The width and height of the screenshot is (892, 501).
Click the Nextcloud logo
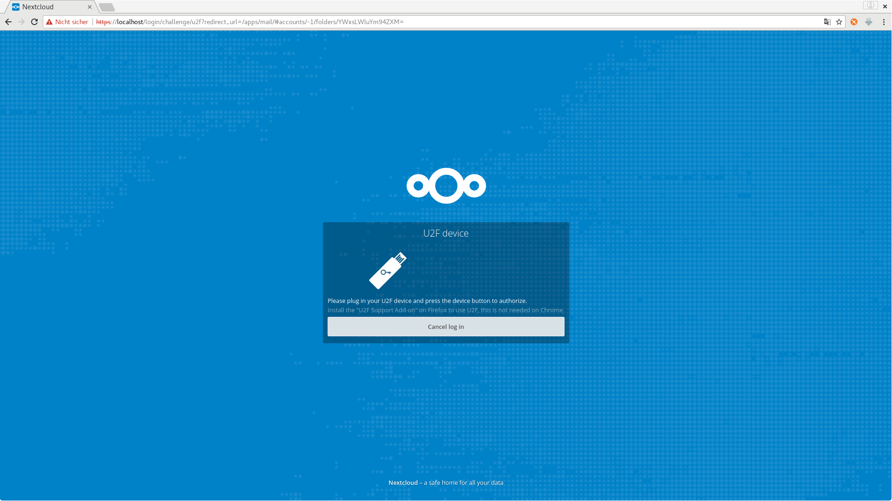point(446,186)
